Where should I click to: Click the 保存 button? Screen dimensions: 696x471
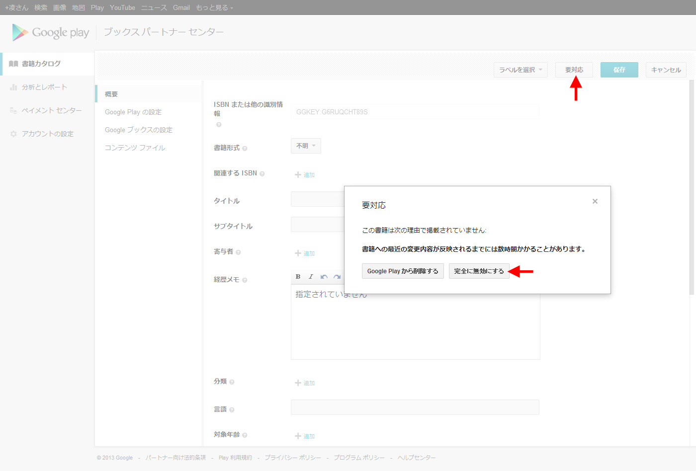tap(619, 70)
